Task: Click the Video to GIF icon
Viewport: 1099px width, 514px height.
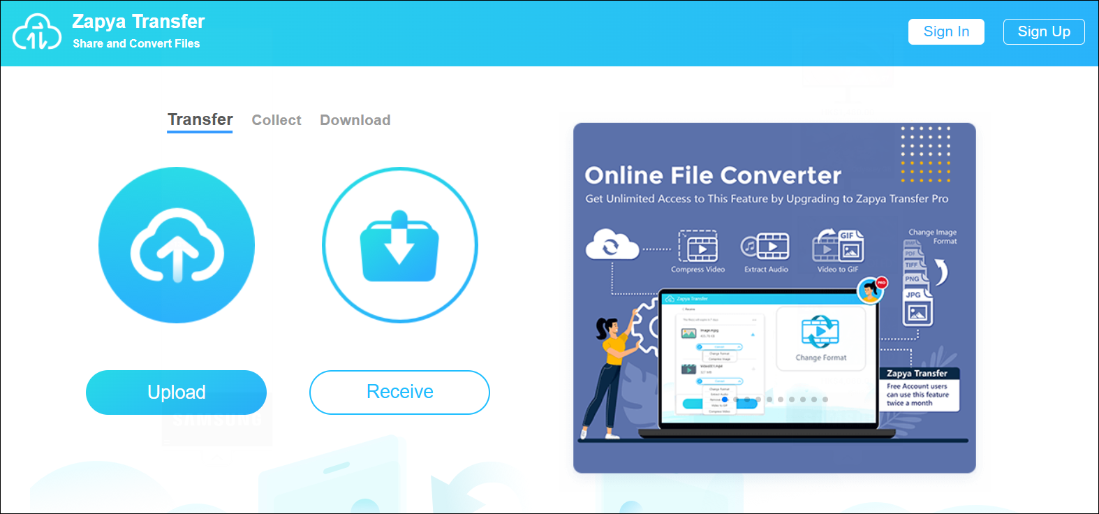Action: click(x=838, y=246)
